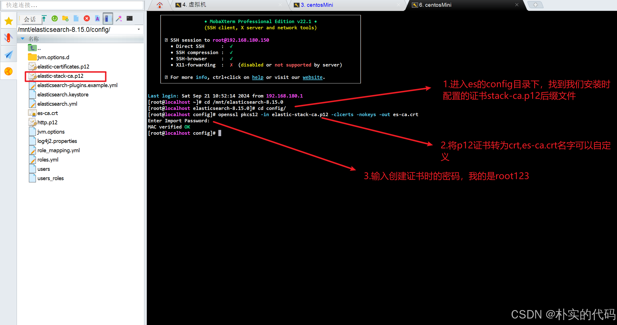This screenshot has height=325, width=617.
Task: Switch to the '4. 虚拟机' tab
Action: [194, 5]
